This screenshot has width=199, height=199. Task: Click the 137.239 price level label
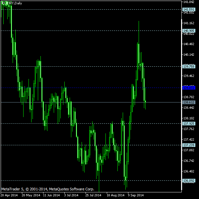click(189, 145)
